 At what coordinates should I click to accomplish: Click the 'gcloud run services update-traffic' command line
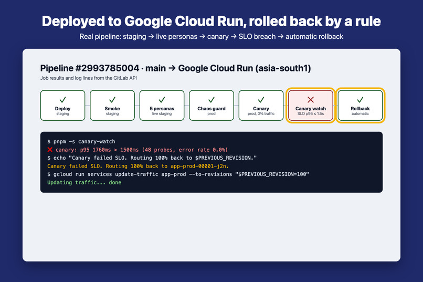[x=178, y=174]
